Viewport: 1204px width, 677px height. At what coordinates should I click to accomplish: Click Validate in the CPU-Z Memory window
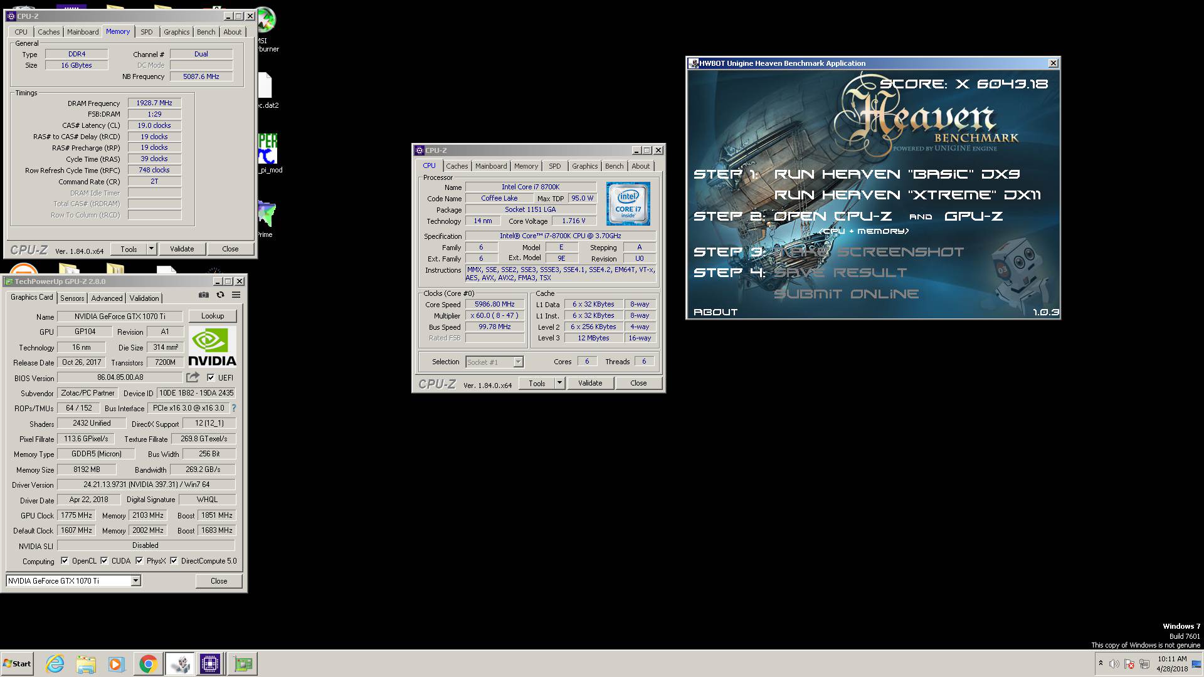pos(182,249)
